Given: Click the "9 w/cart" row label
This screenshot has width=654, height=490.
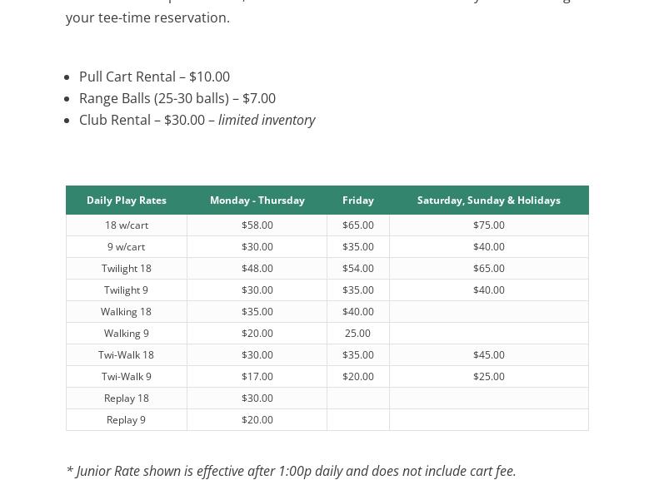Looking at the screenshot, I should pyautogui.click(x=127, y=247).
